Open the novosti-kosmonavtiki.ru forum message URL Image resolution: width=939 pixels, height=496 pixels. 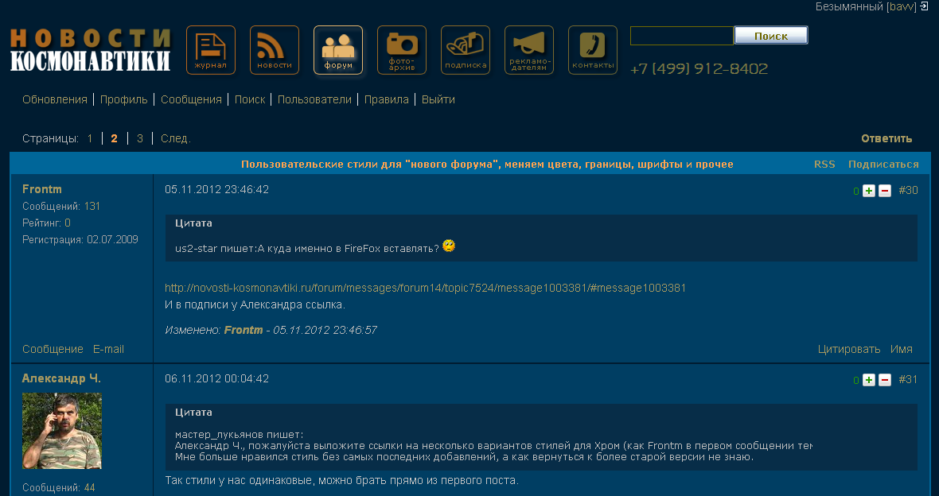tap(425, 289)
